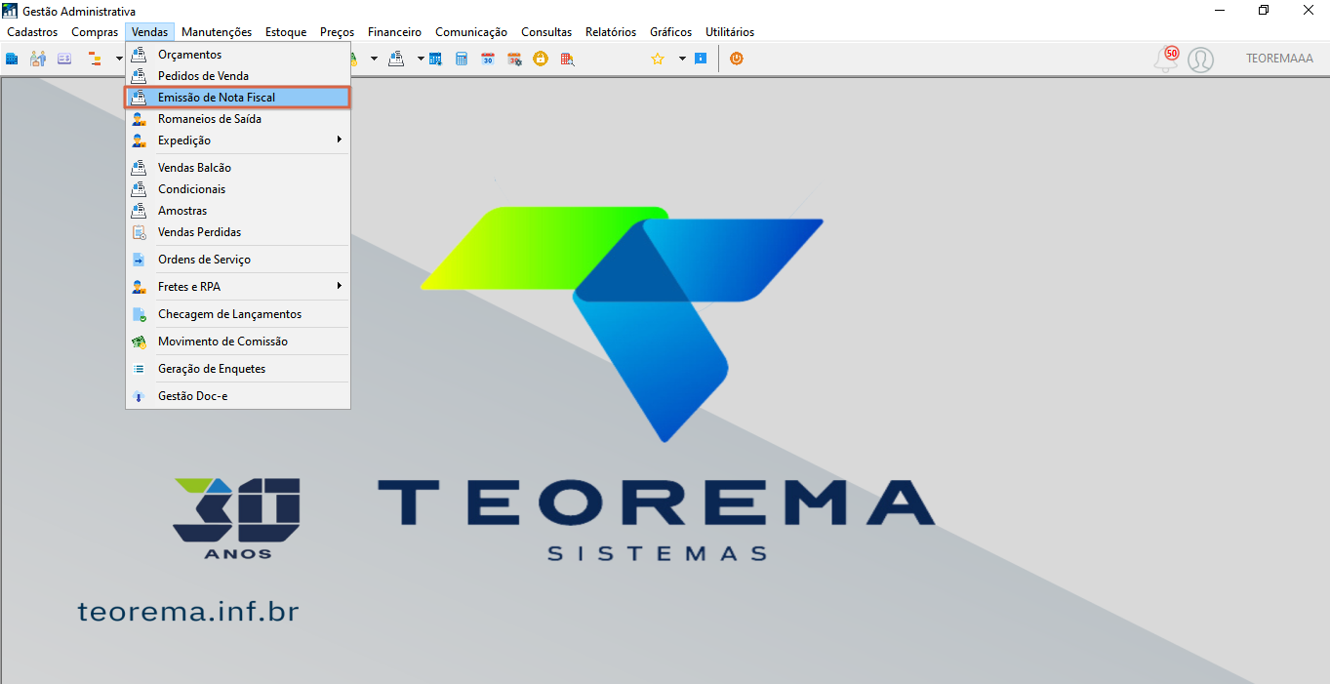Viewport: 1330px width, 684px height.
Task: Open Ordens de Serviço menu entry
Action: pos(237,260)
